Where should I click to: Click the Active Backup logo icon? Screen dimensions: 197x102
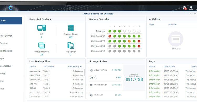(11, 8)
